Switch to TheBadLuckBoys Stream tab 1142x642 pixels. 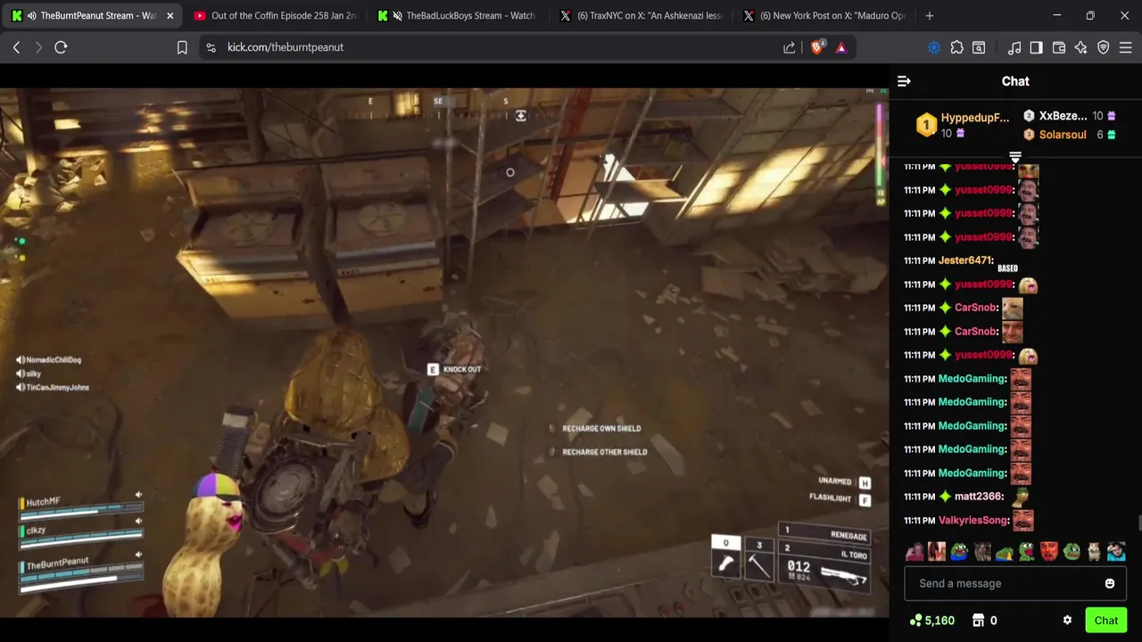click(x=457, y=15)
